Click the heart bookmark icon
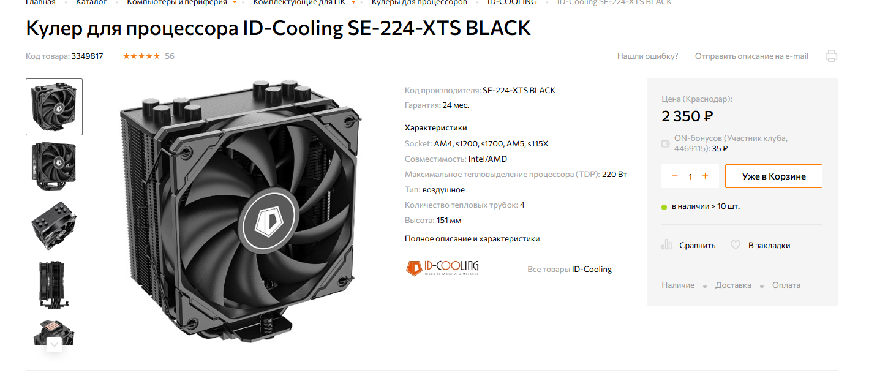The width and height of the screenshot is (877, 378). coord(736,245)
